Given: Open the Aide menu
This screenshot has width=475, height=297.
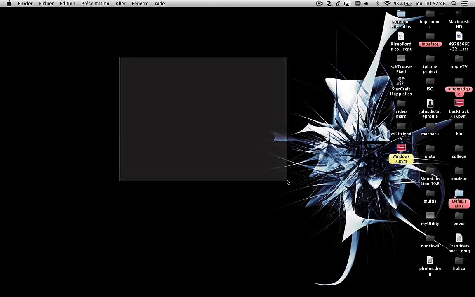Looking at the screenshot, I should click(x=160, y=4).
